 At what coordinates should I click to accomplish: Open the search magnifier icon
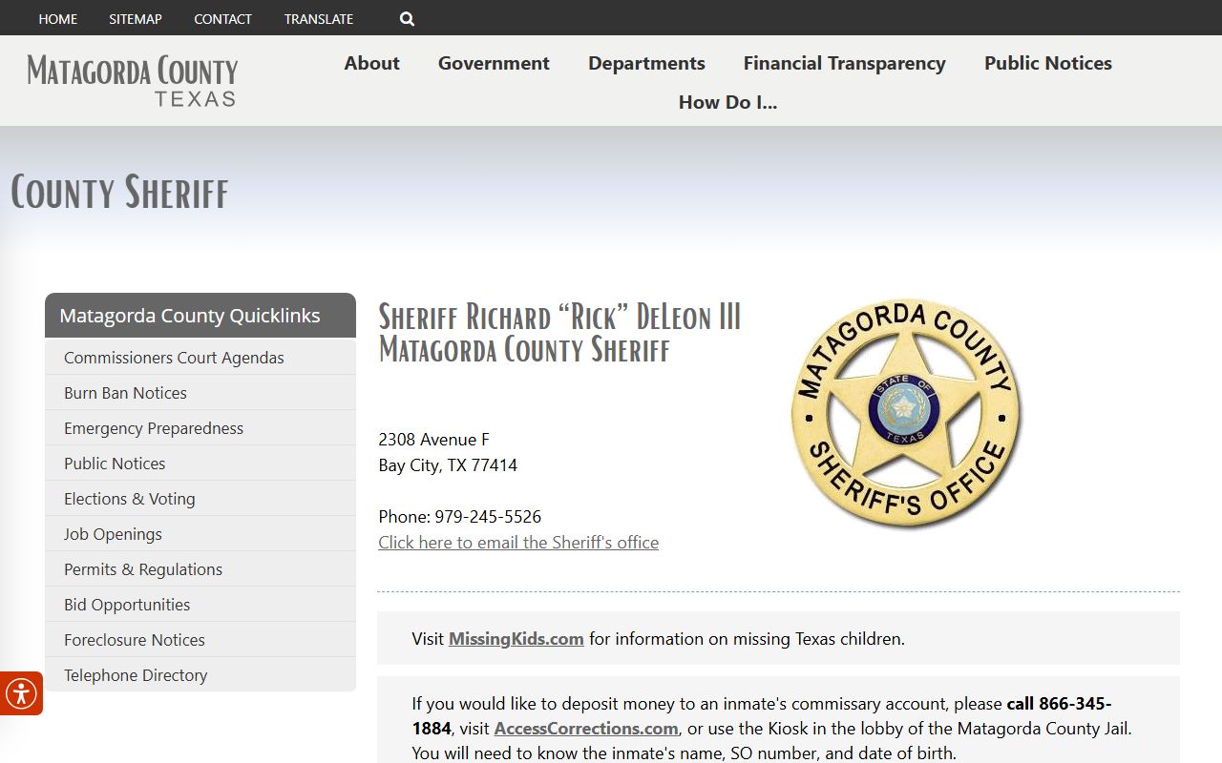407,19
